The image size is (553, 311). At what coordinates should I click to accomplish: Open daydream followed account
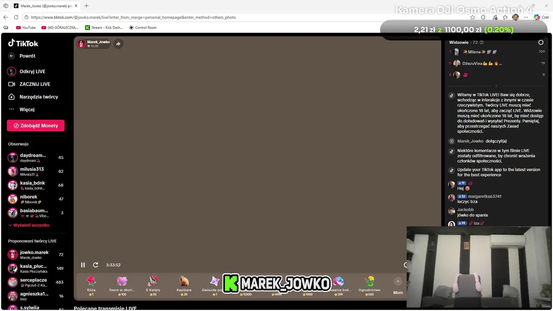35,158
